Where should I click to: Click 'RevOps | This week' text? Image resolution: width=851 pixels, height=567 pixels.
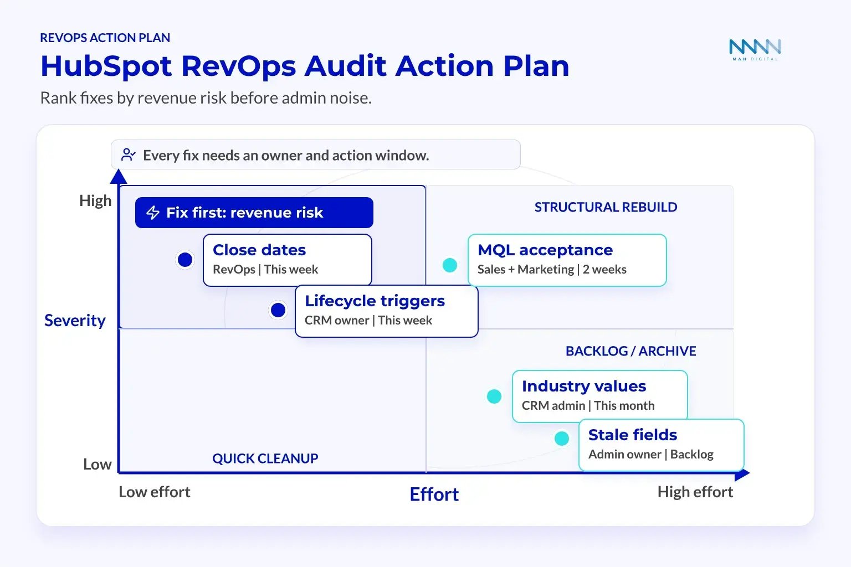tap(265, 270)
